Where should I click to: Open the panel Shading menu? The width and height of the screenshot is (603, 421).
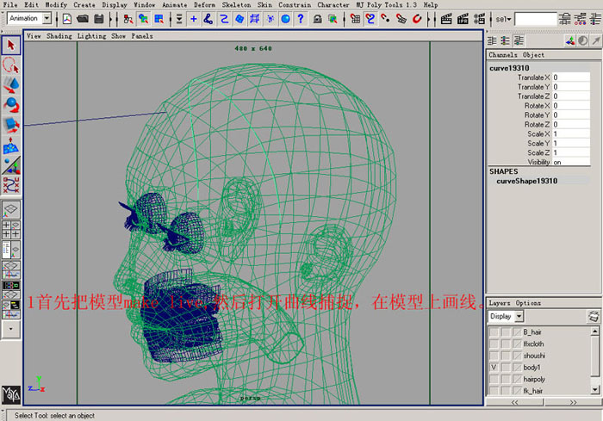59,36
